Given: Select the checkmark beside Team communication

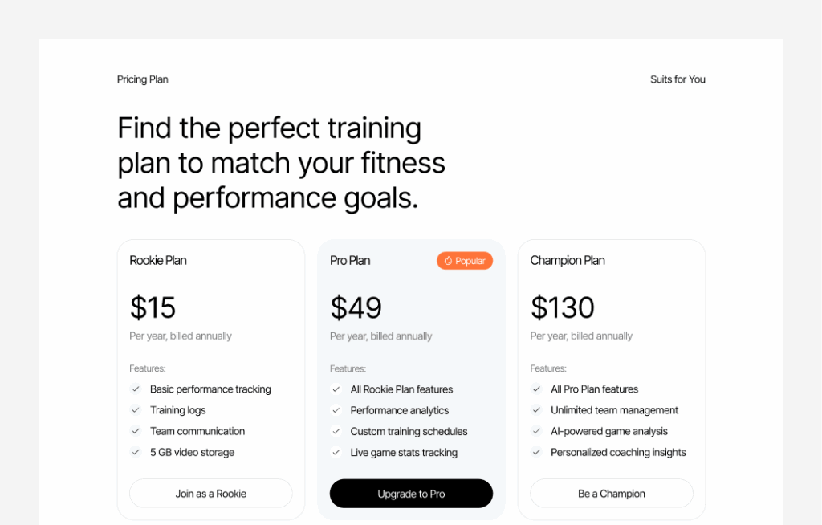Looking at the screenshot, I should click(136, 431).
